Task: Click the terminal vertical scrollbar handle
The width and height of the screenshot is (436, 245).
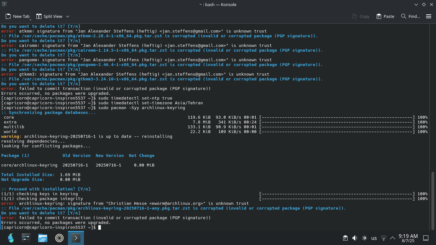Action: 433,201
